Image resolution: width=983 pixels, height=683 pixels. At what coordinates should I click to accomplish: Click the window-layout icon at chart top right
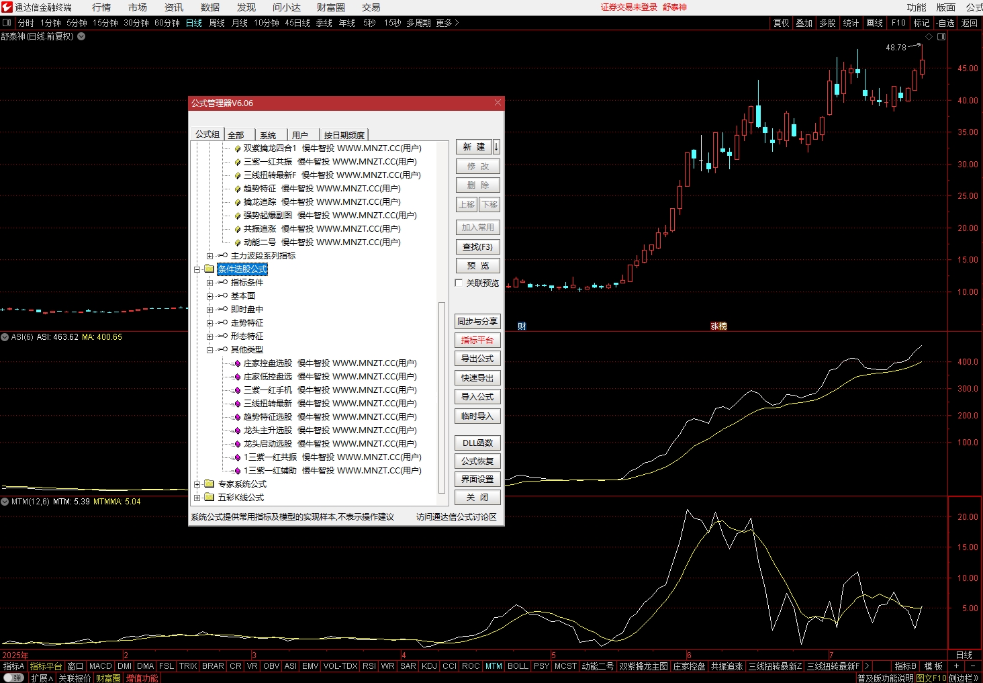click(x=941, y=37)
